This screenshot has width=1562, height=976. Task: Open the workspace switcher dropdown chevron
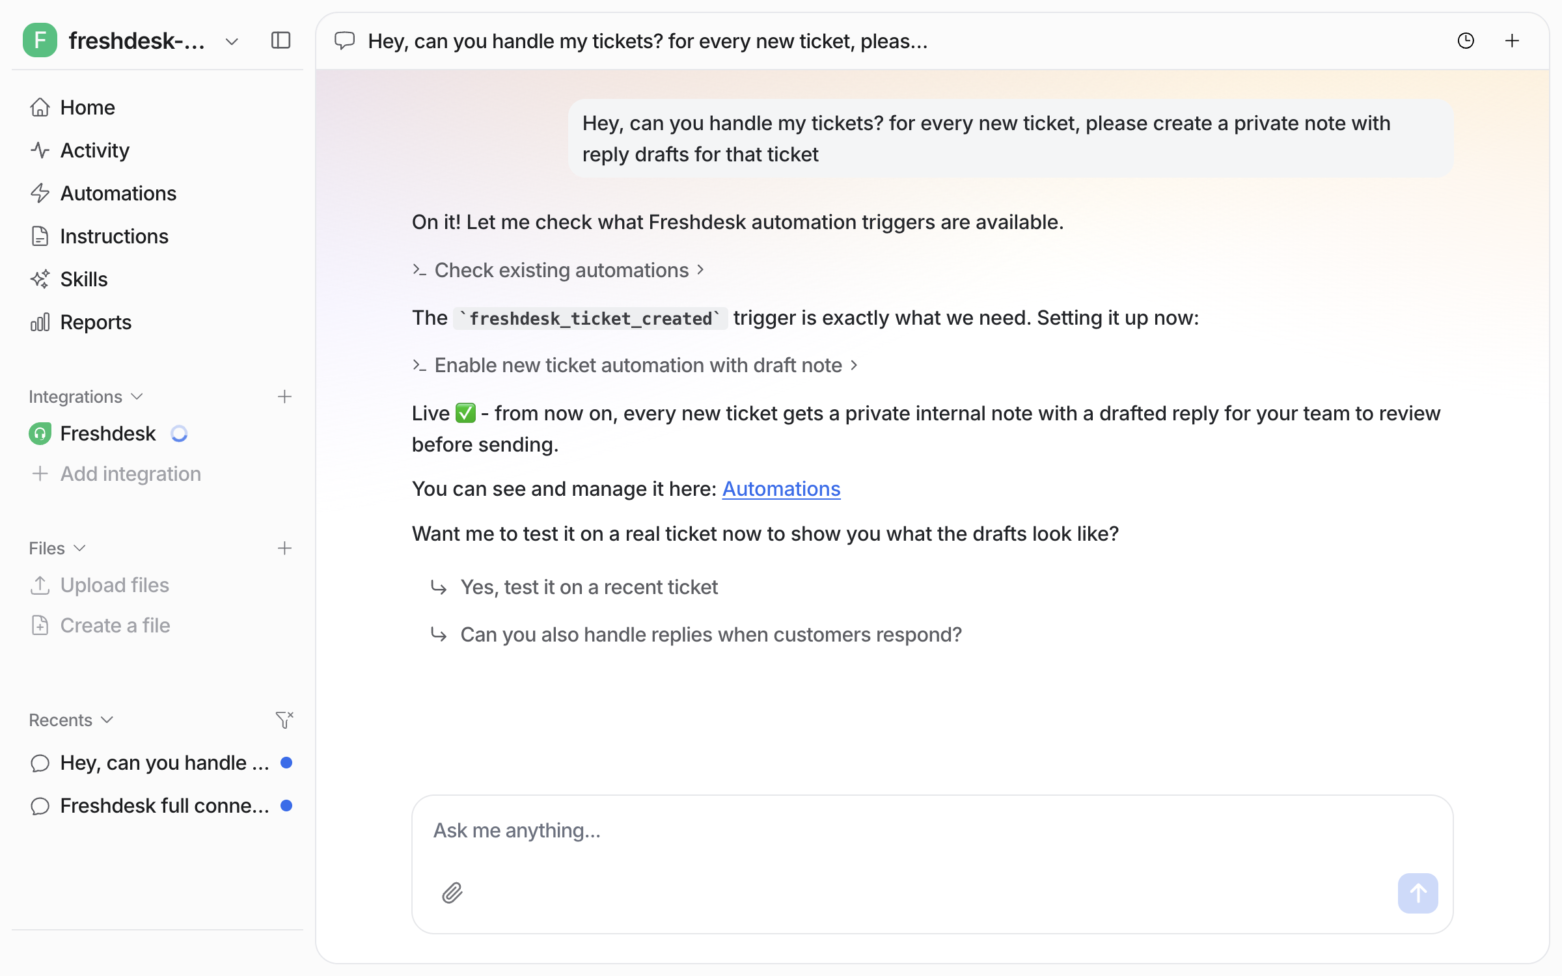(232, 42)
